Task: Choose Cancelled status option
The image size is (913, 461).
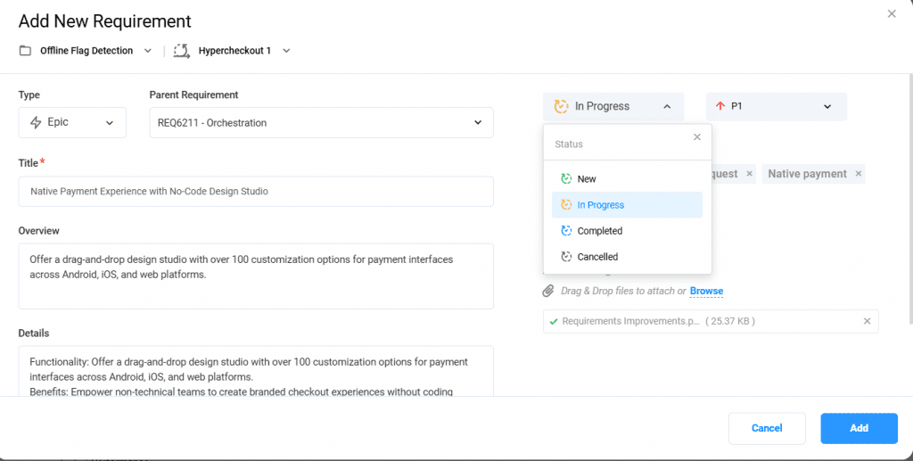Action: [597, 257]
